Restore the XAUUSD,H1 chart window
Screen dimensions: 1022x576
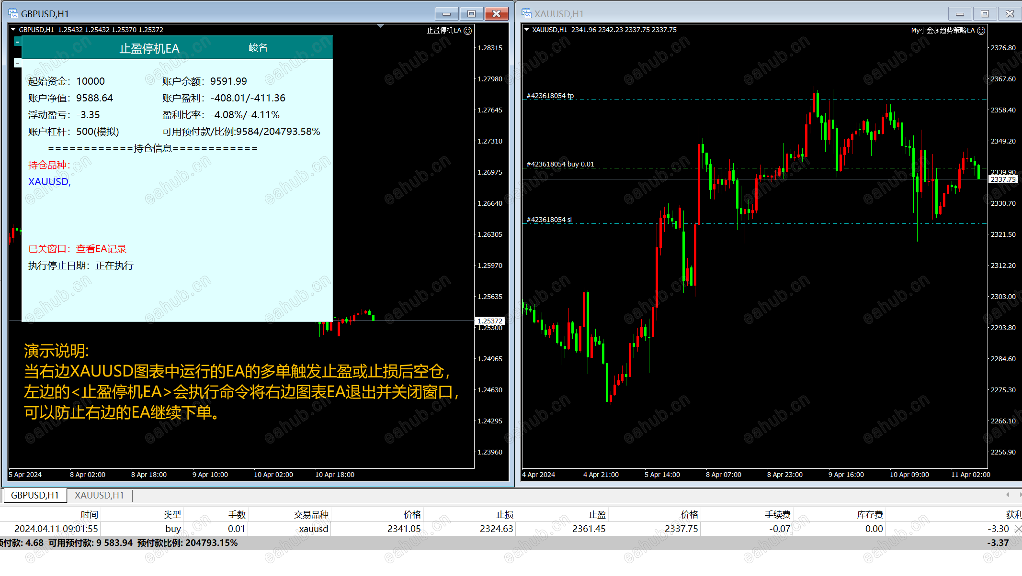pyautogui.click(x=985, y=13)
